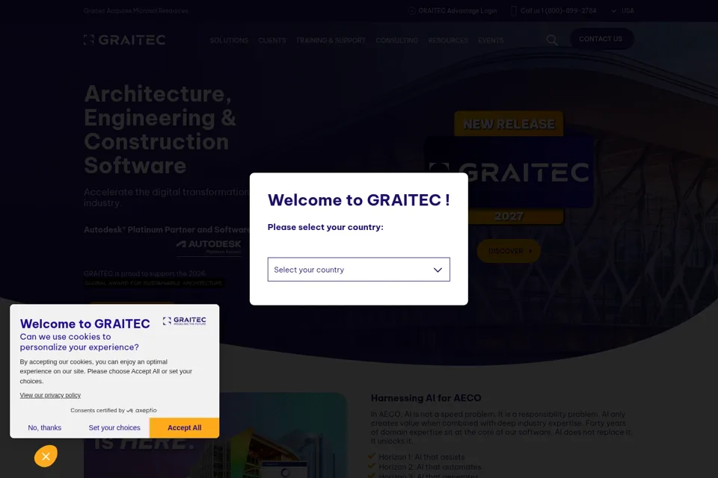The width and height of the screenshot is (718, 478).
Task: Open the TRAINING & SUPPORT menu
Action: [x=331, y=40]
